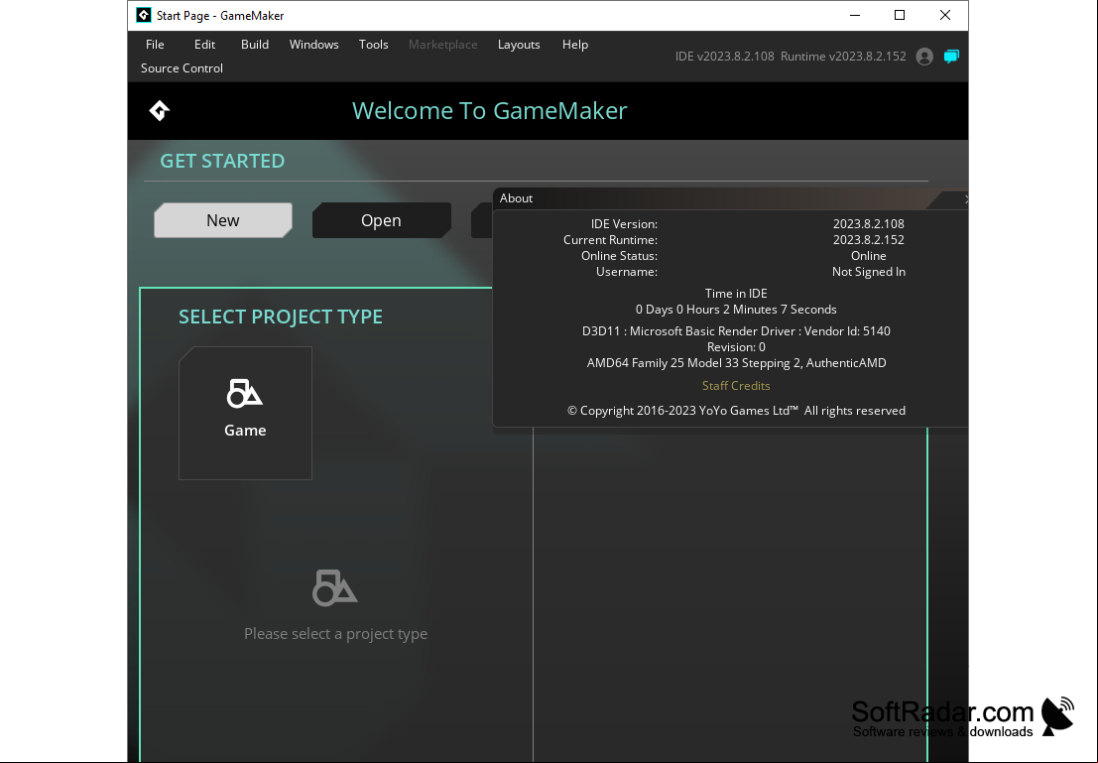Image resolution: width=1098 pixels, height=763 pixels.
Task: Open the Windows menu
Action: pos(313,44)
